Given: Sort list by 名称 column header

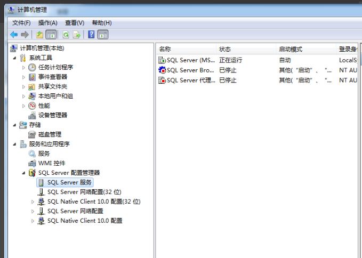Looking at the screenshot, I should coord(165,49).
